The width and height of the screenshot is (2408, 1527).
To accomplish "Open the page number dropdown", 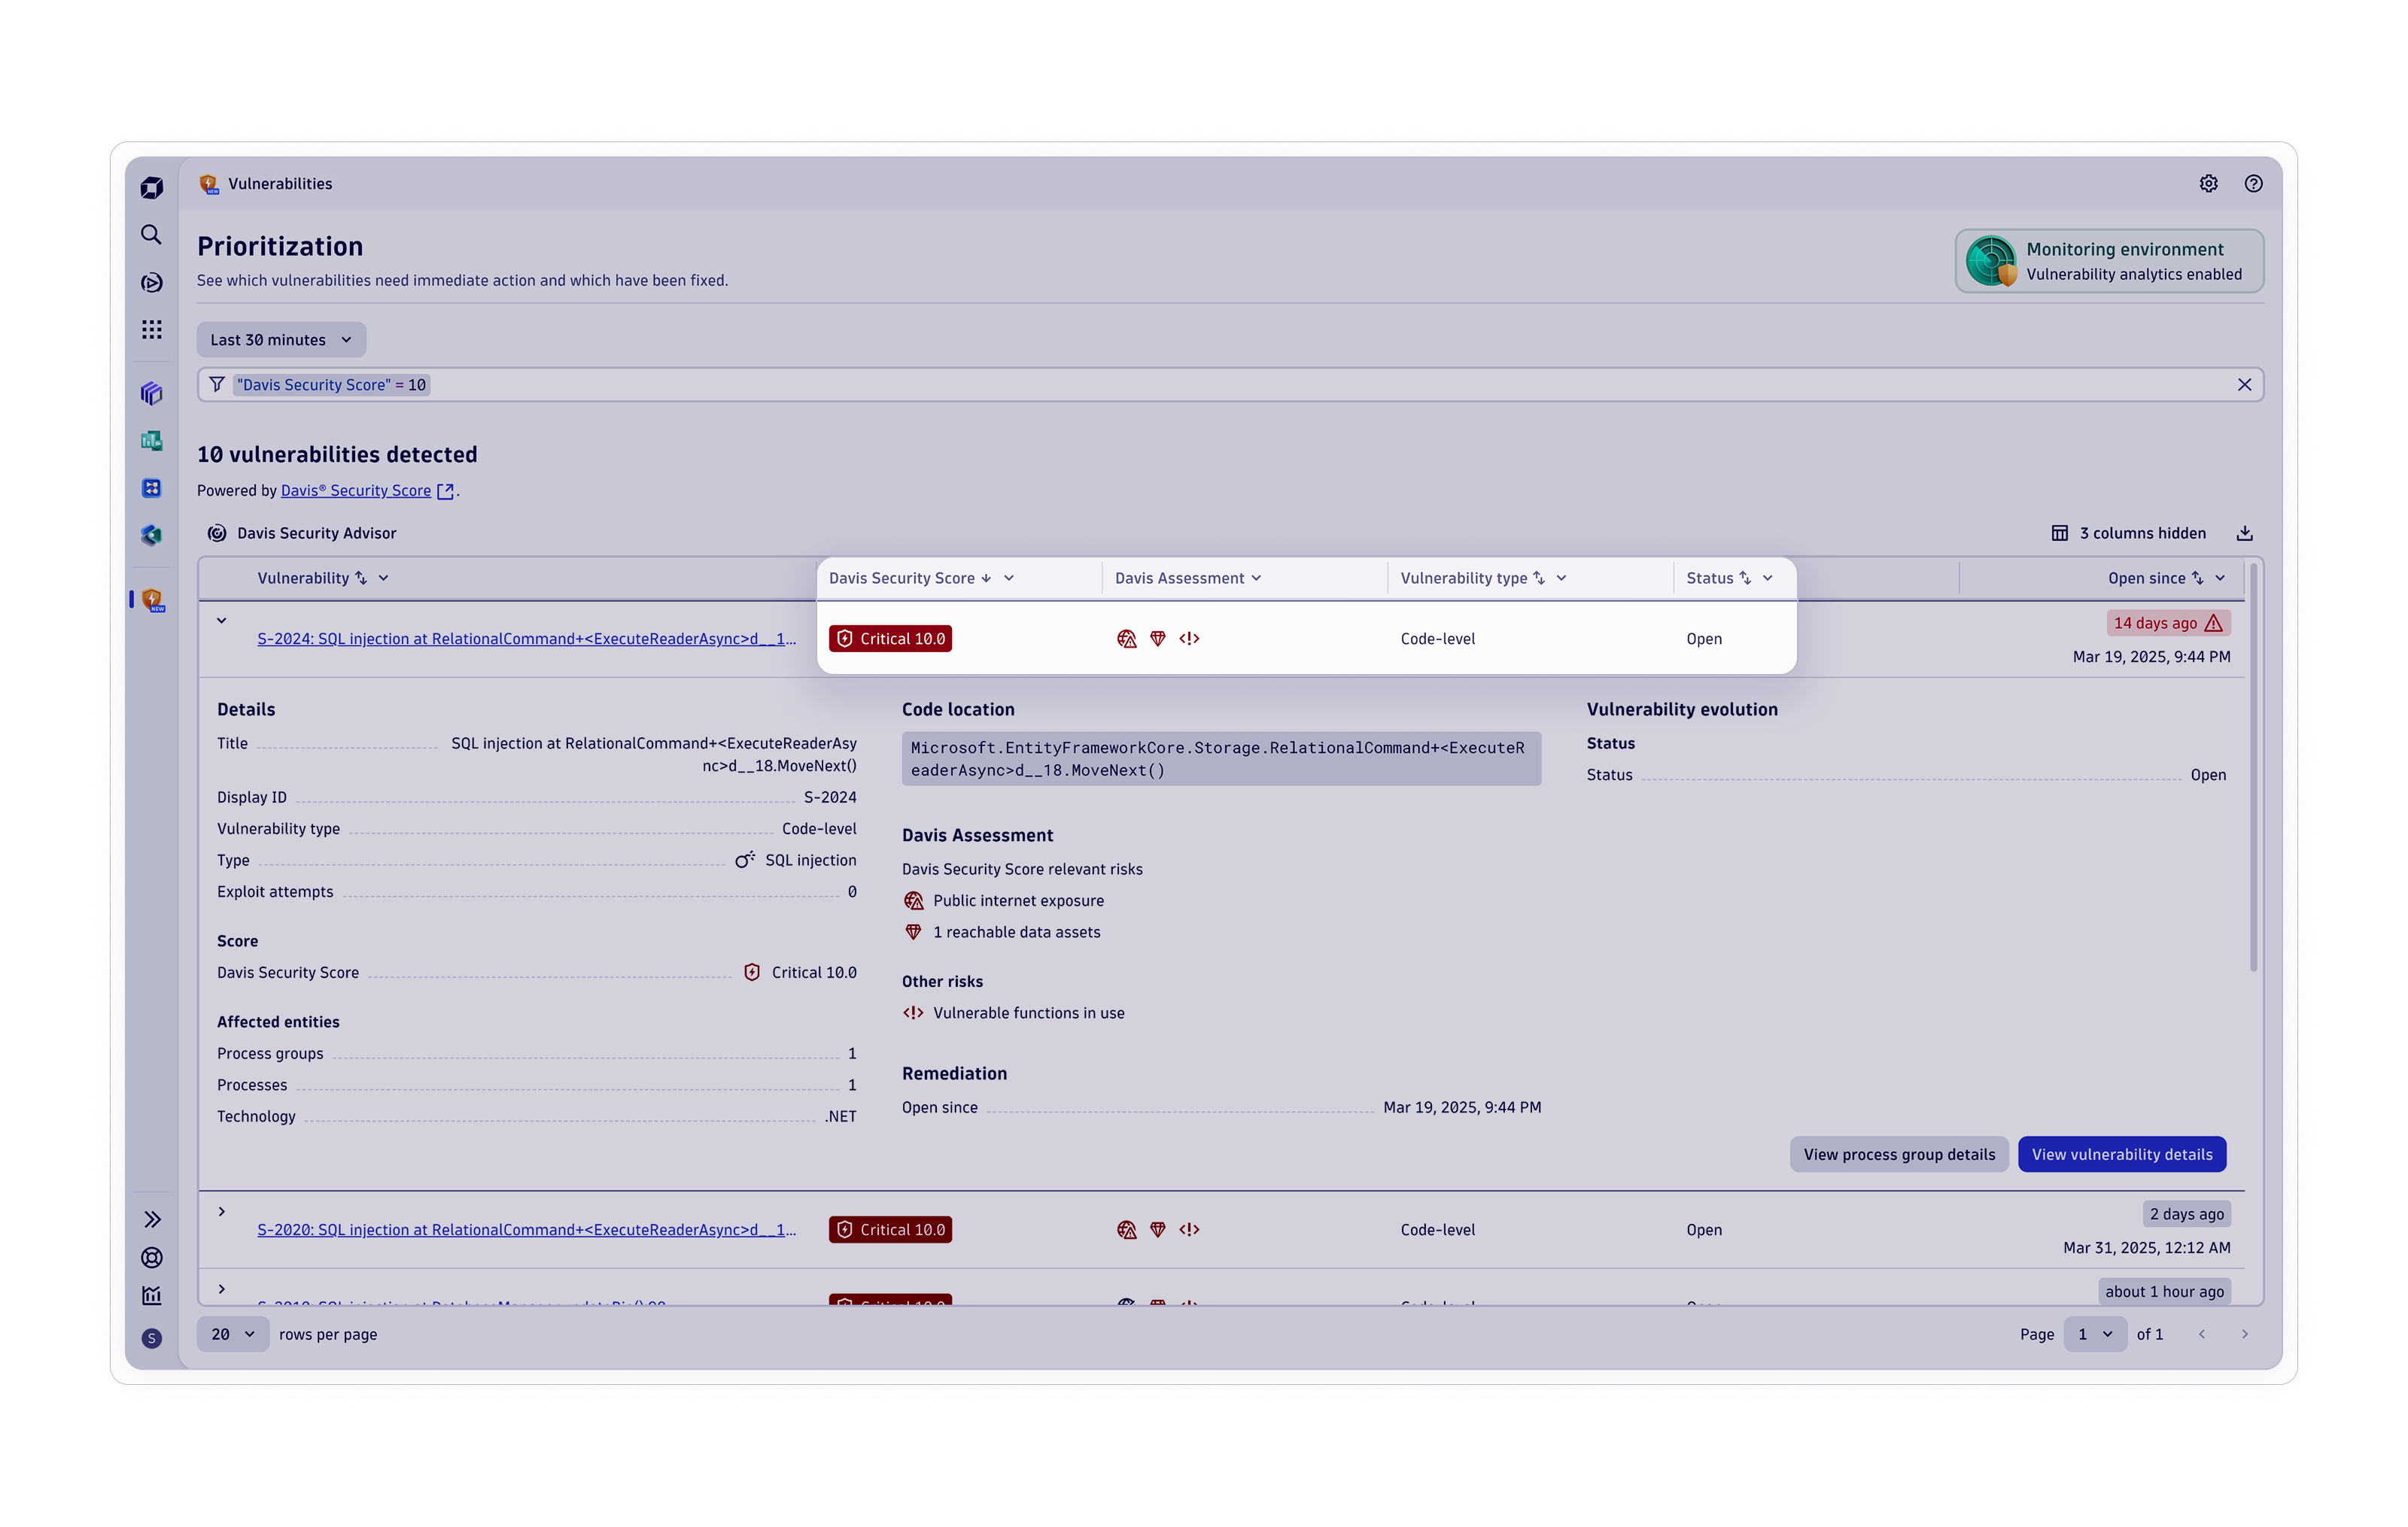I will click(2095, 1335).
